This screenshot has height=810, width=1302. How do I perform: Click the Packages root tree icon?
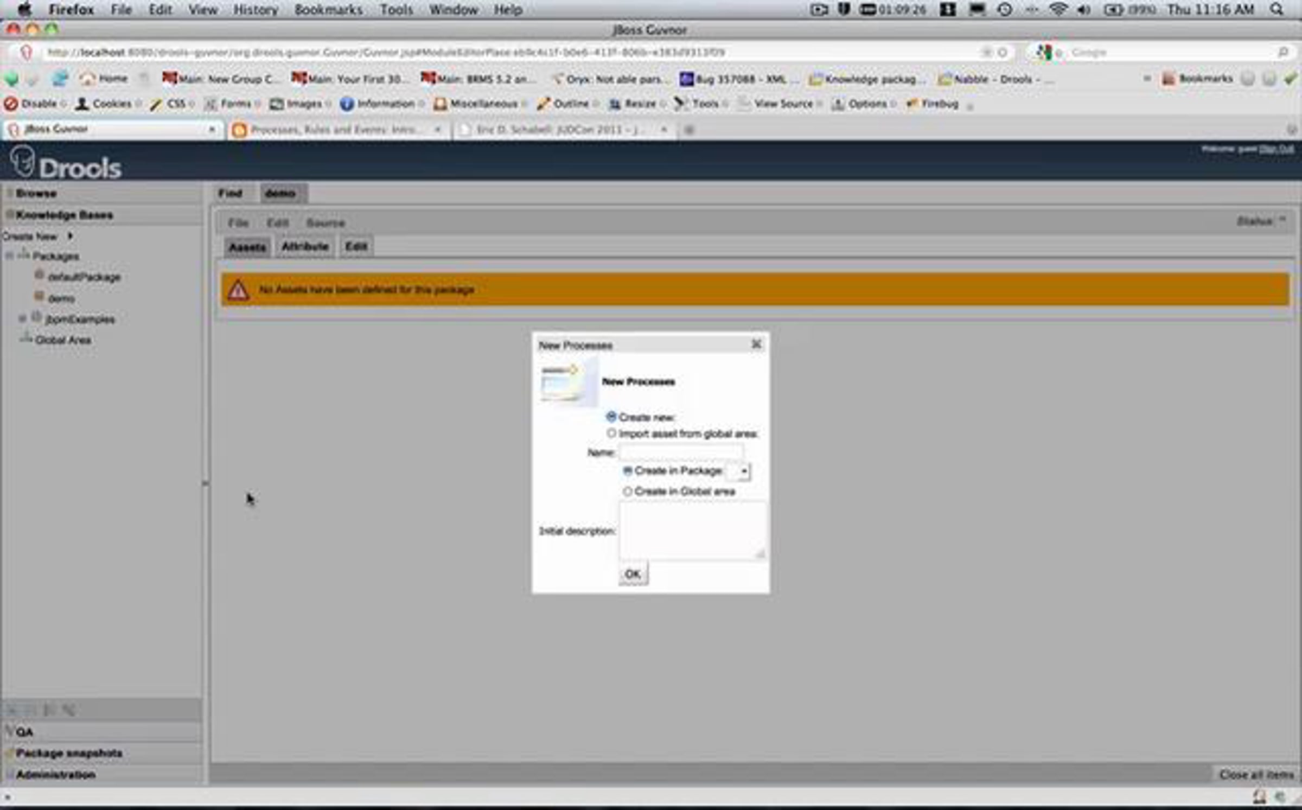[x=24, y=253]
